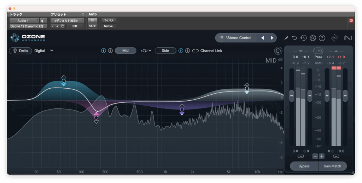
Task: Open the help question mark icon
Action: pos(322,38)
